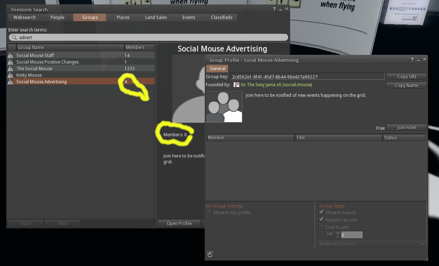Click the Open Profile button
Screen dimensions: 439x266
point(179,223)
